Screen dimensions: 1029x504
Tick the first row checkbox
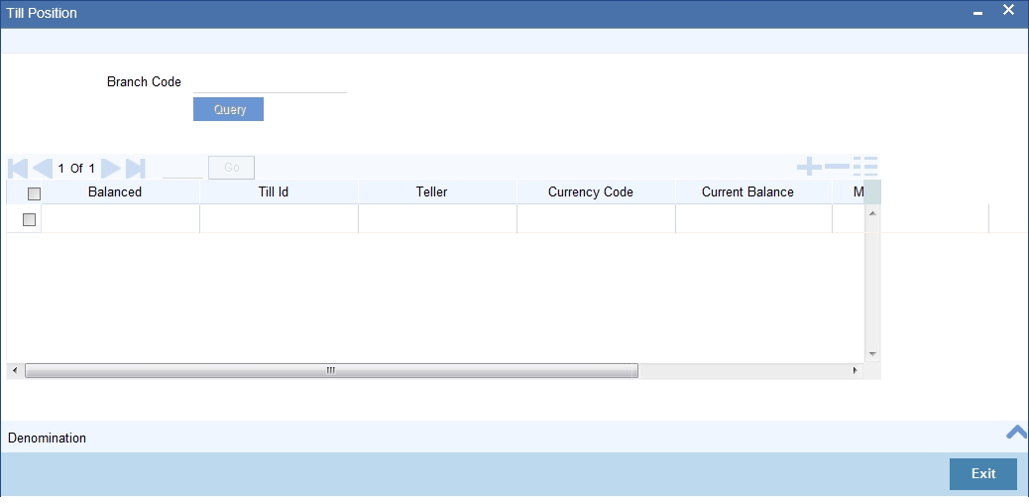[29, 220]
